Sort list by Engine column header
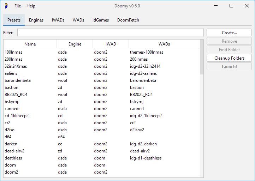This screenshot has height=181, width=255. (75, 44)
